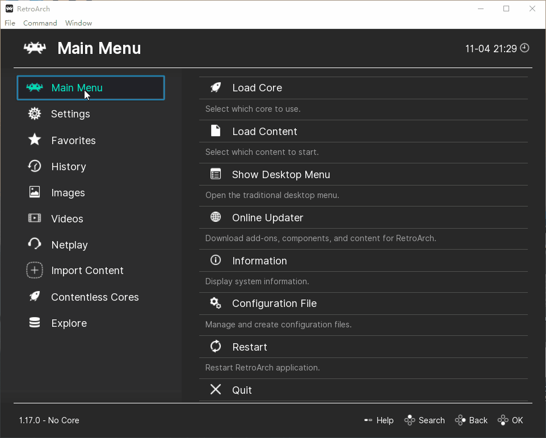This screenshot has width=546, height=438.
Task: Open the Contentless Cores sidebar label
Action: coord(95,297)
